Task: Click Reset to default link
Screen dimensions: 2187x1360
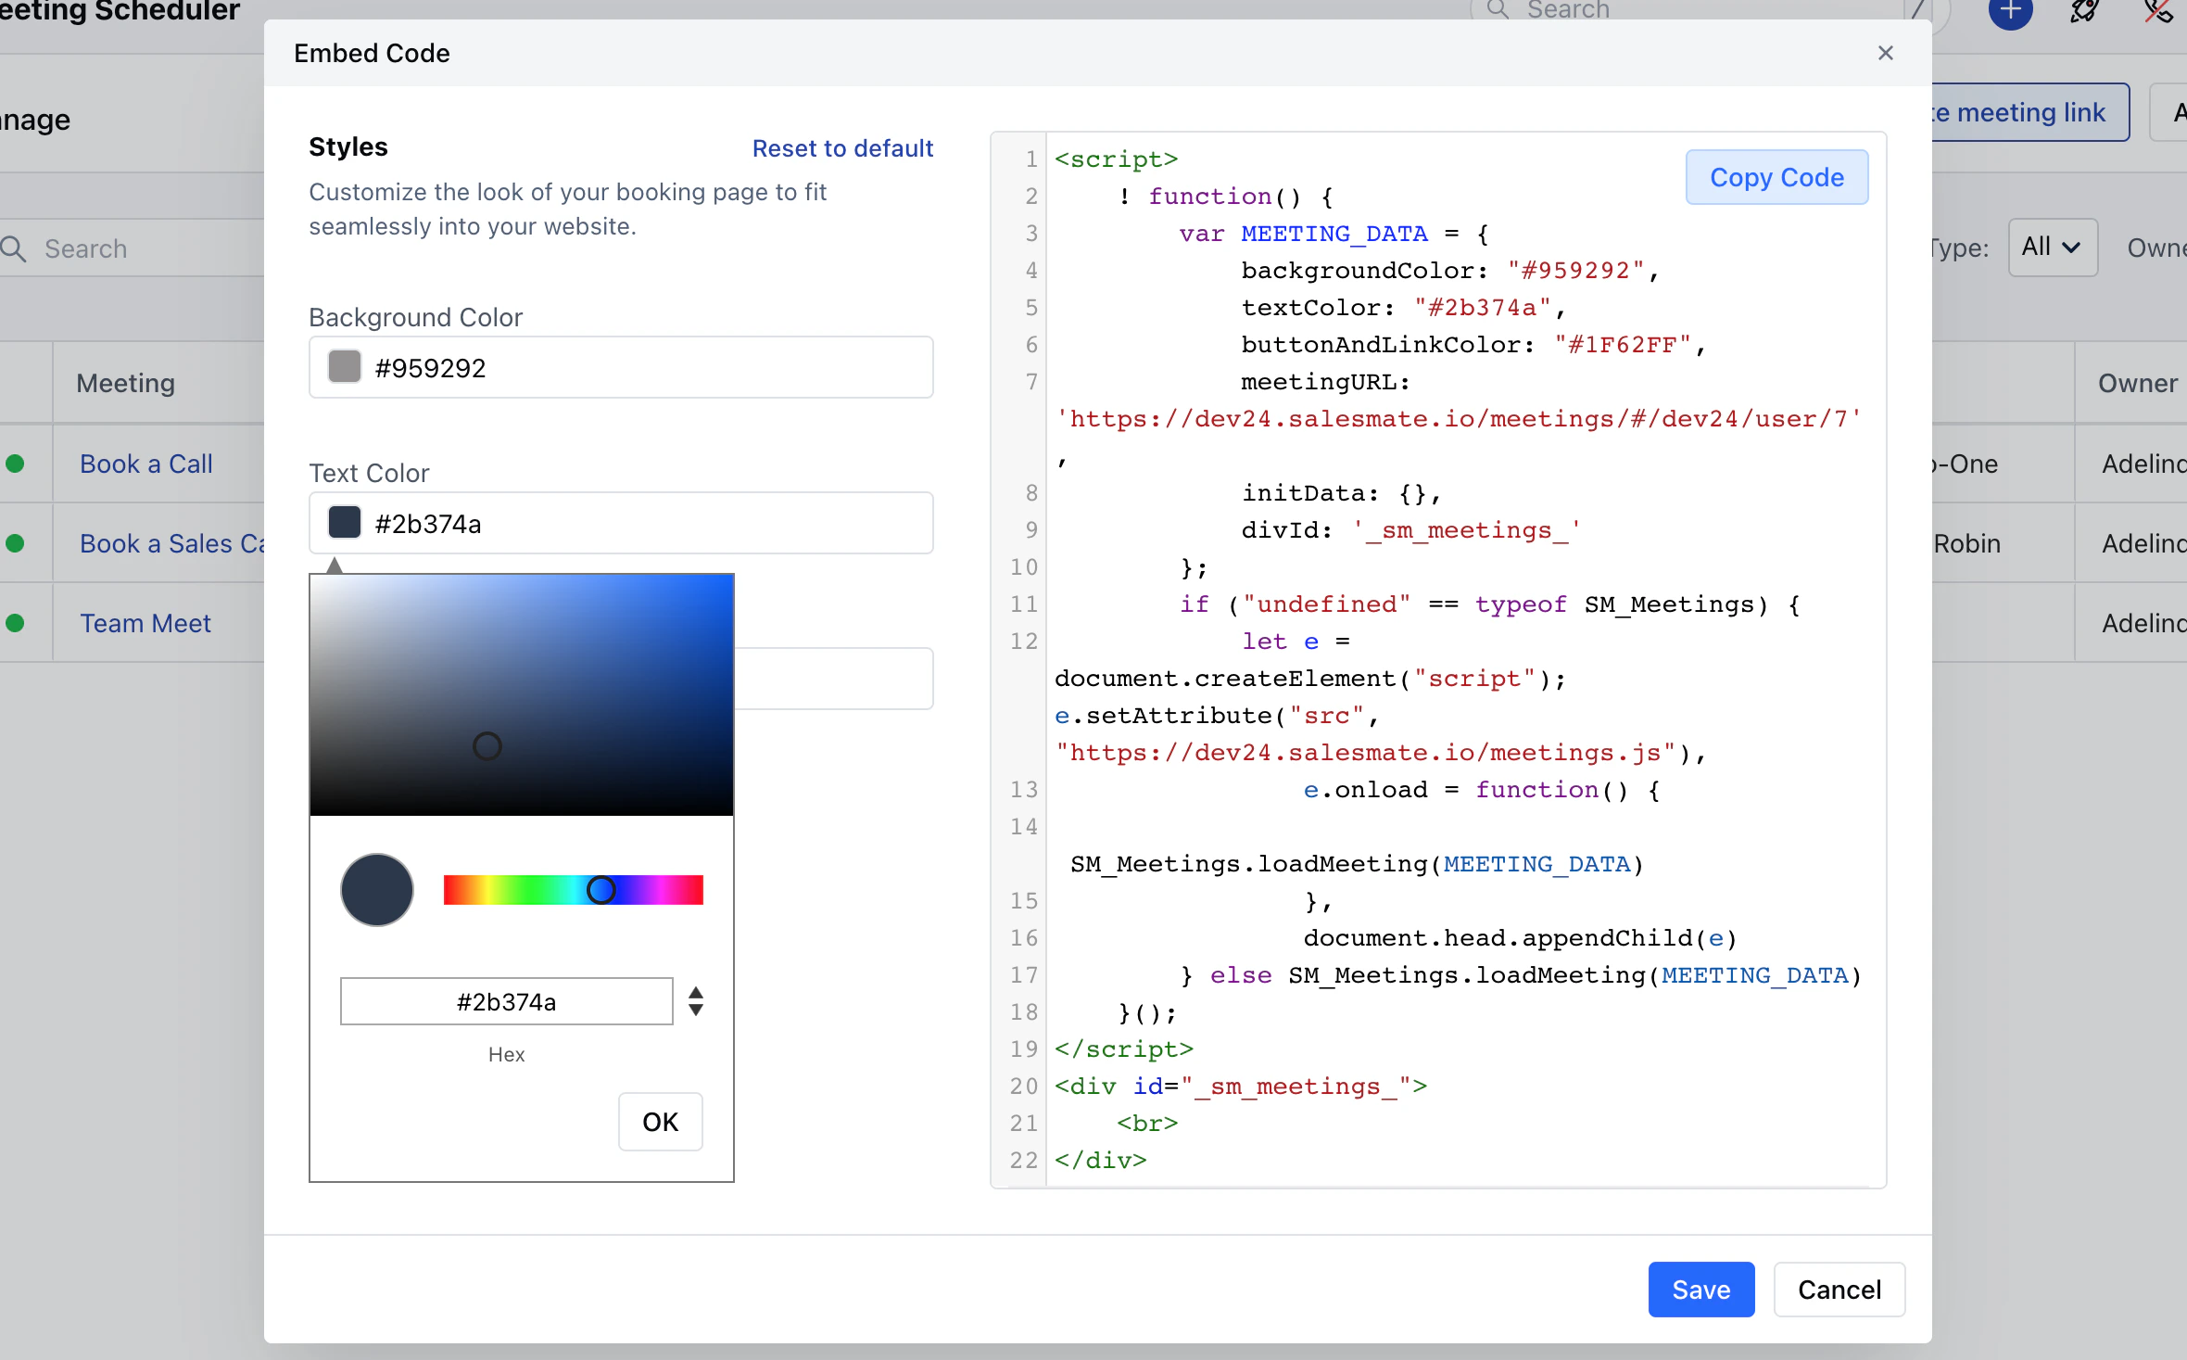Action: point(842,148)
